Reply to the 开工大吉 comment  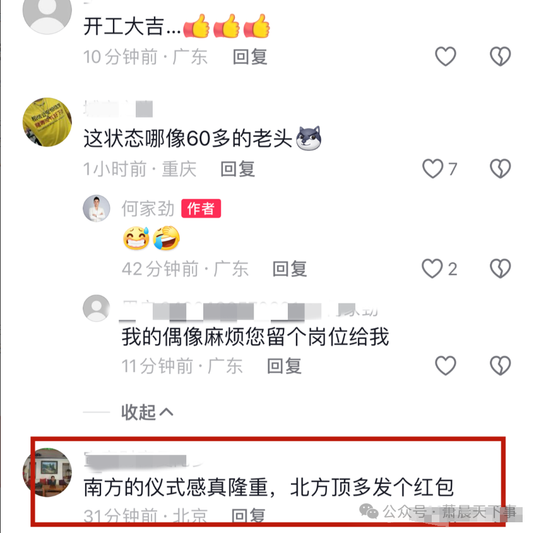250,57
